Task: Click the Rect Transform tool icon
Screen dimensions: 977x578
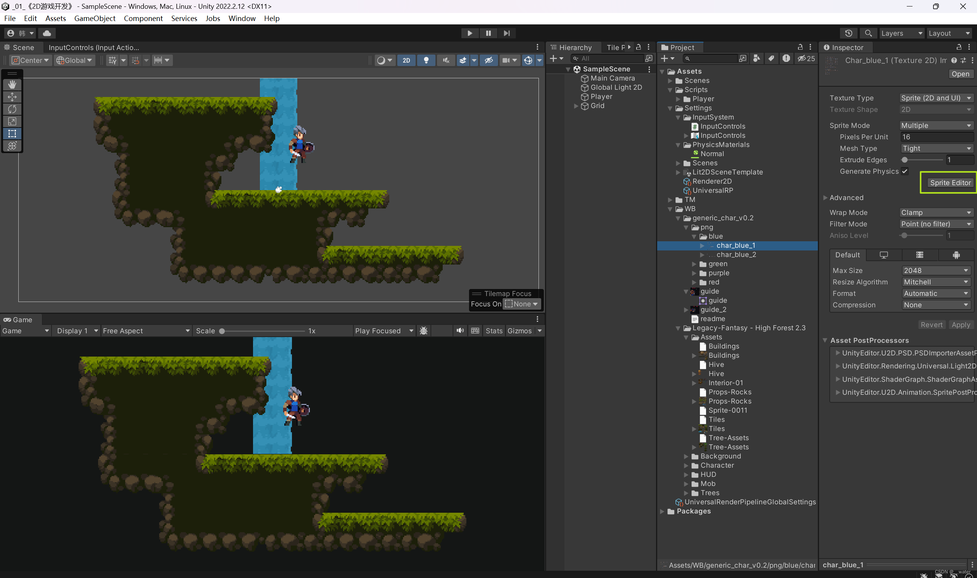Action: click(x=12, y=133)
